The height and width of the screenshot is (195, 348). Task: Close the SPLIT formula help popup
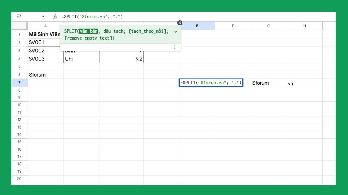coord(180,23)
